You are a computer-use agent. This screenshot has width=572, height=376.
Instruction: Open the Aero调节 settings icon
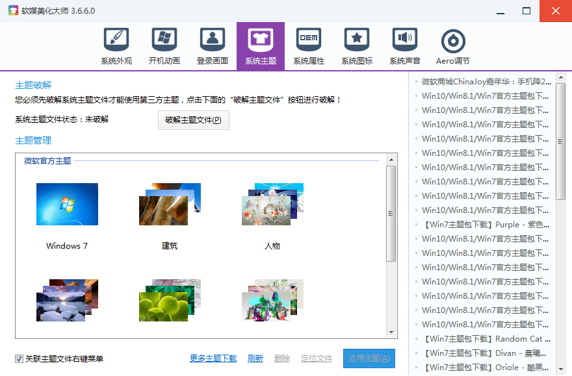click(453, 43)
